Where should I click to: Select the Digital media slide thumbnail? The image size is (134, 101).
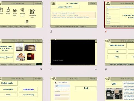coord(21,89)
